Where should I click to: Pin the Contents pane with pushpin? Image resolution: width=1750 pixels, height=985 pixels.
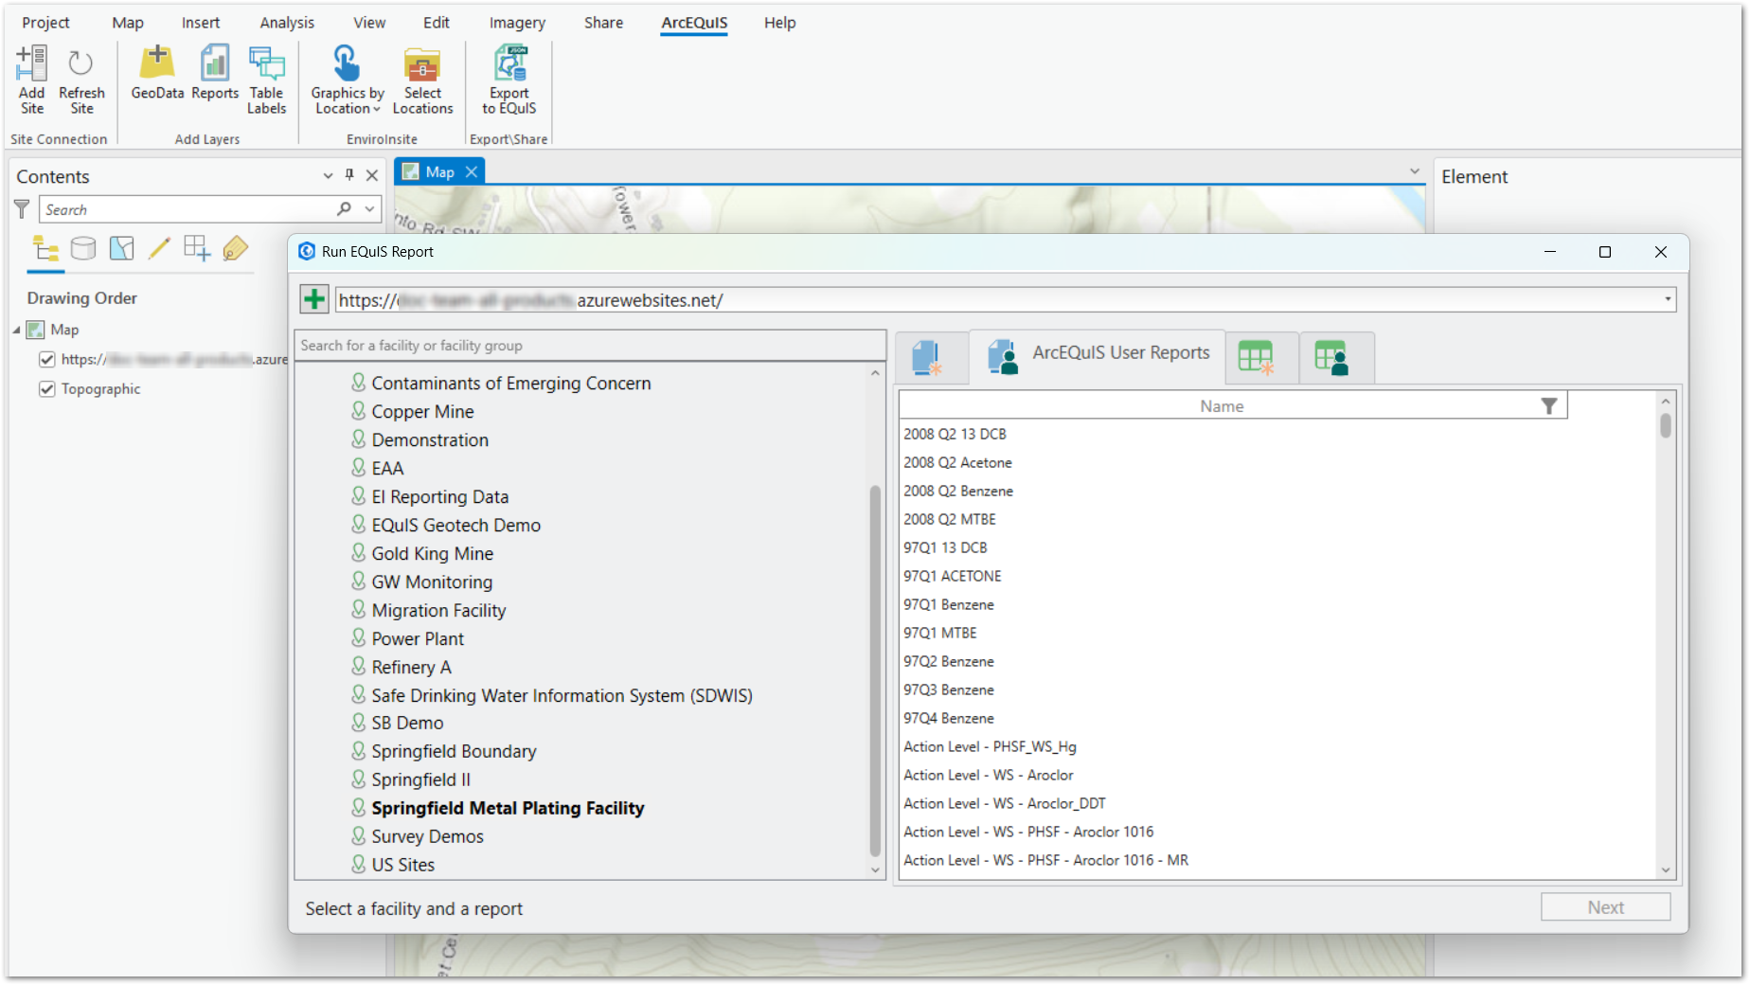click(x=349, y=175)
